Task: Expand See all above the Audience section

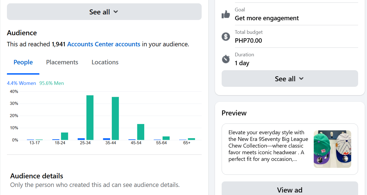Action: click(x=104, y=12)
